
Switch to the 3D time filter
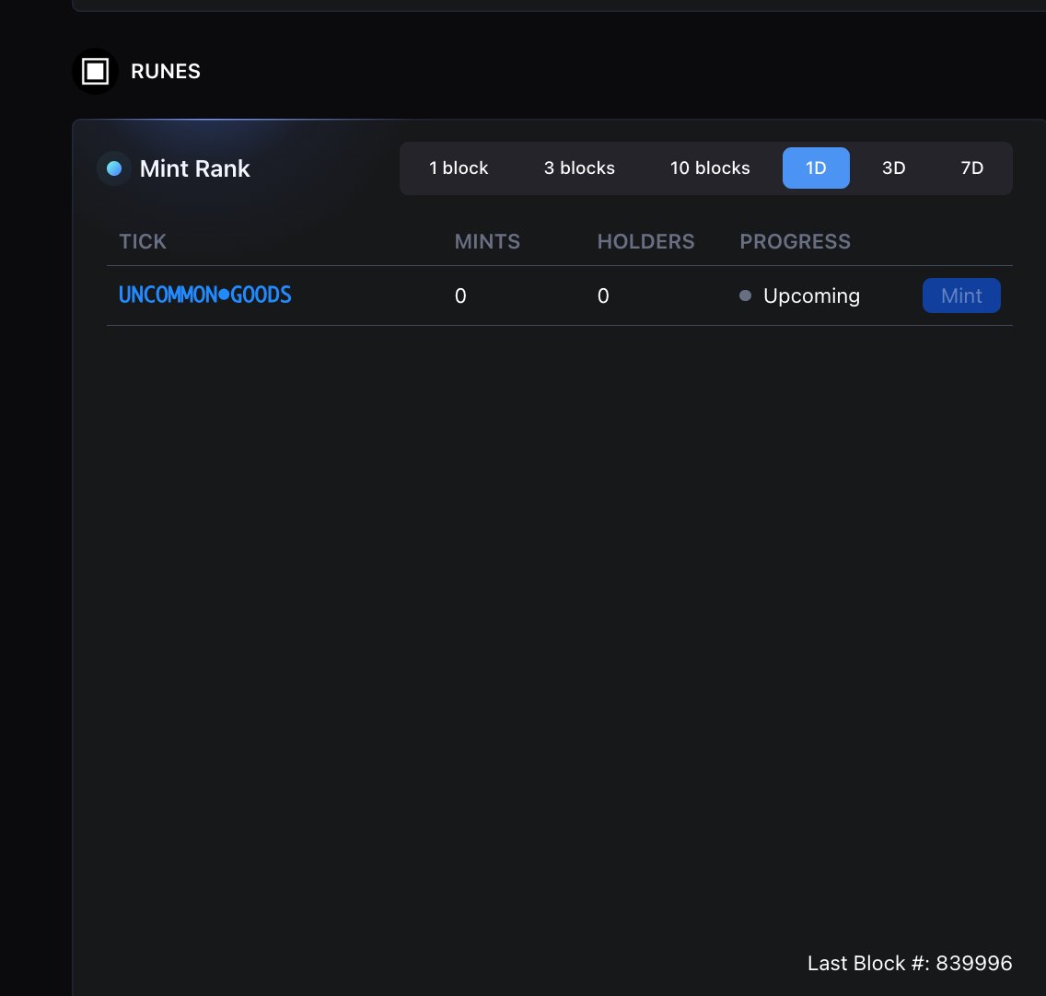[893, 168]
